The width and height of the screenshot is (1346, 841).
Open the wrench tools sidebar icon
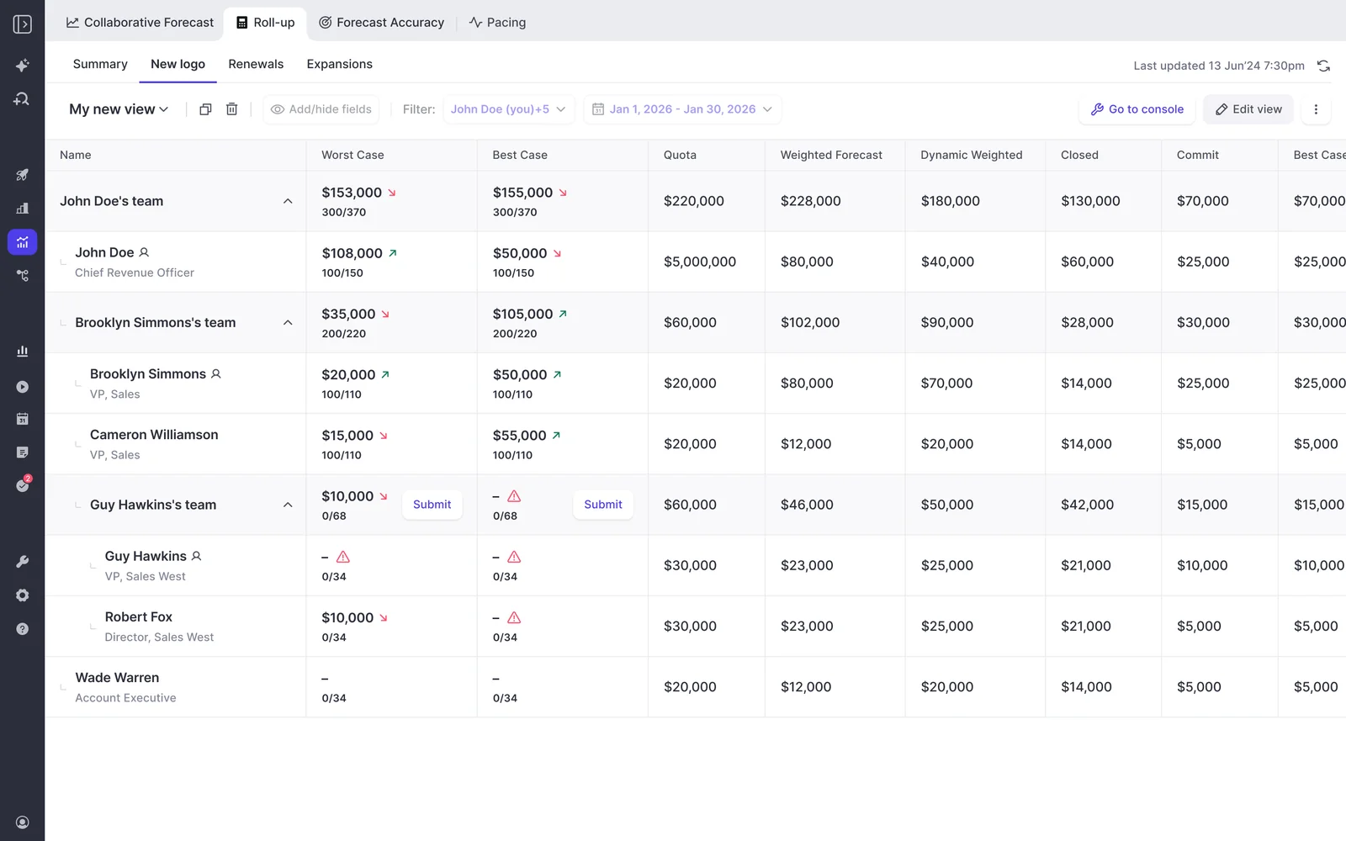tap(23, 562)
